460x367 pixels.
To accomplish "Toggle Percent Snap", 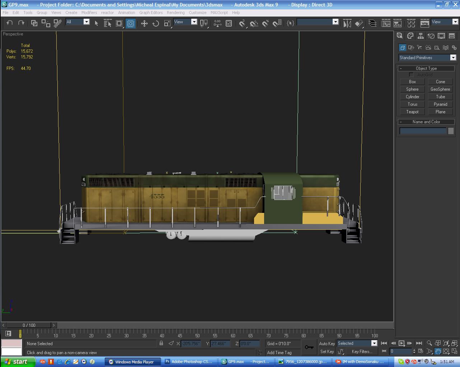I will (x=266, y=23).
